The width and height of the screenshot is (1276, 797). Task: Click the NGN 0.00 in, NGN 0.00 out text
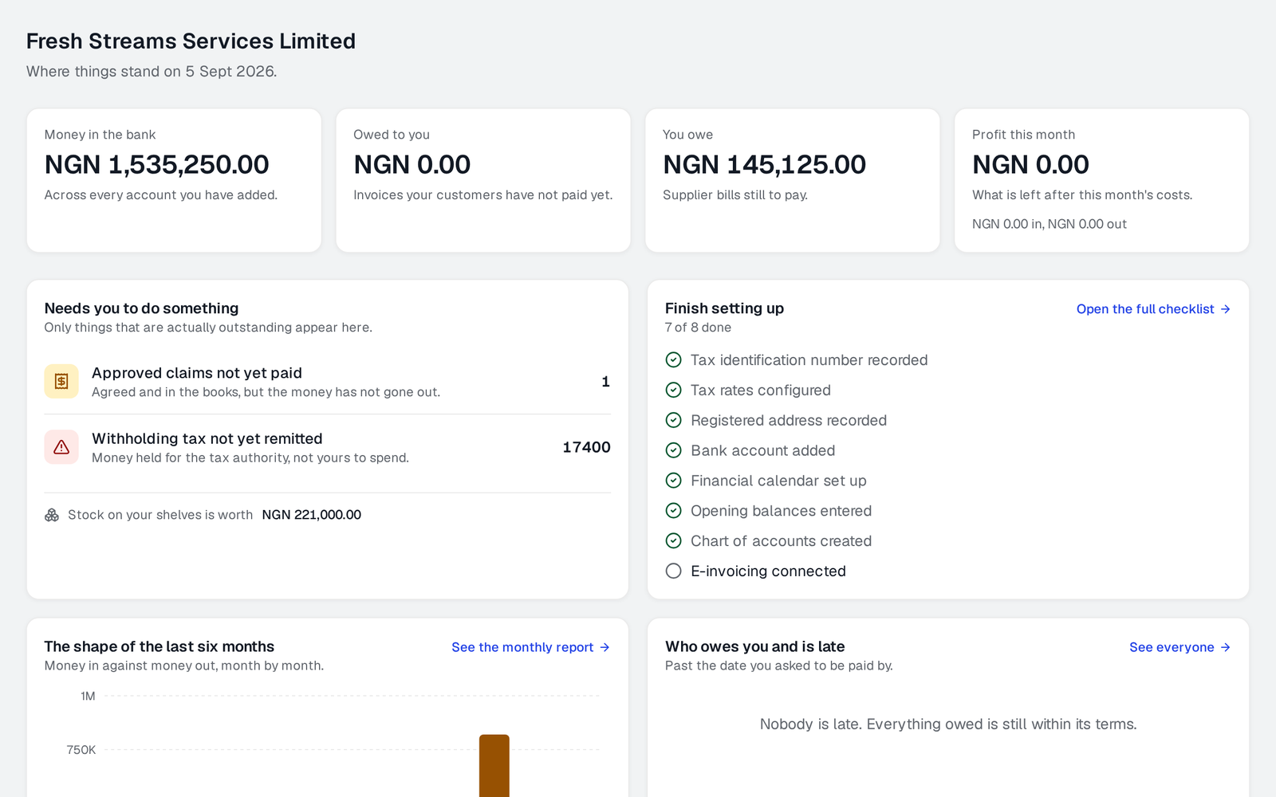click(x=1050, y=224)
